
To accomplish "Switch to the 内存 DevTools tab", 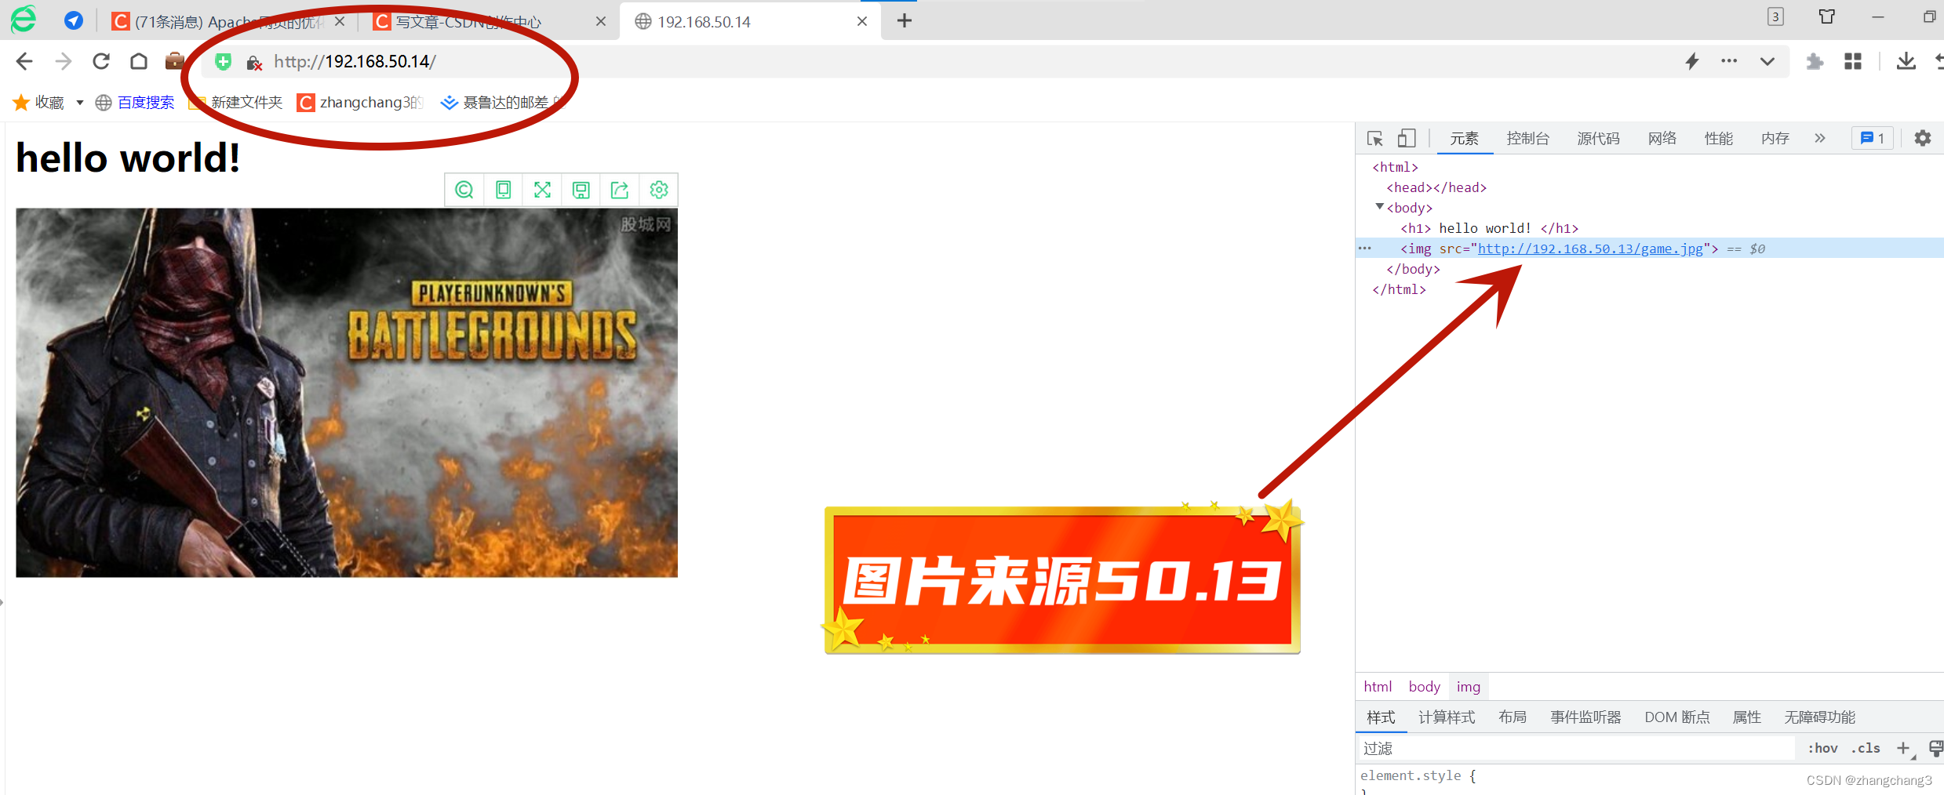I will 1775,139.
